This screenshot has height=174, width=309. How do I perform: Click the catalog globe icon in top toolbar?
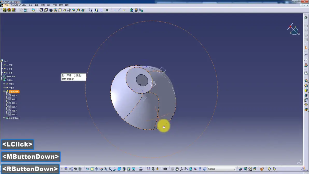(131, 10)
